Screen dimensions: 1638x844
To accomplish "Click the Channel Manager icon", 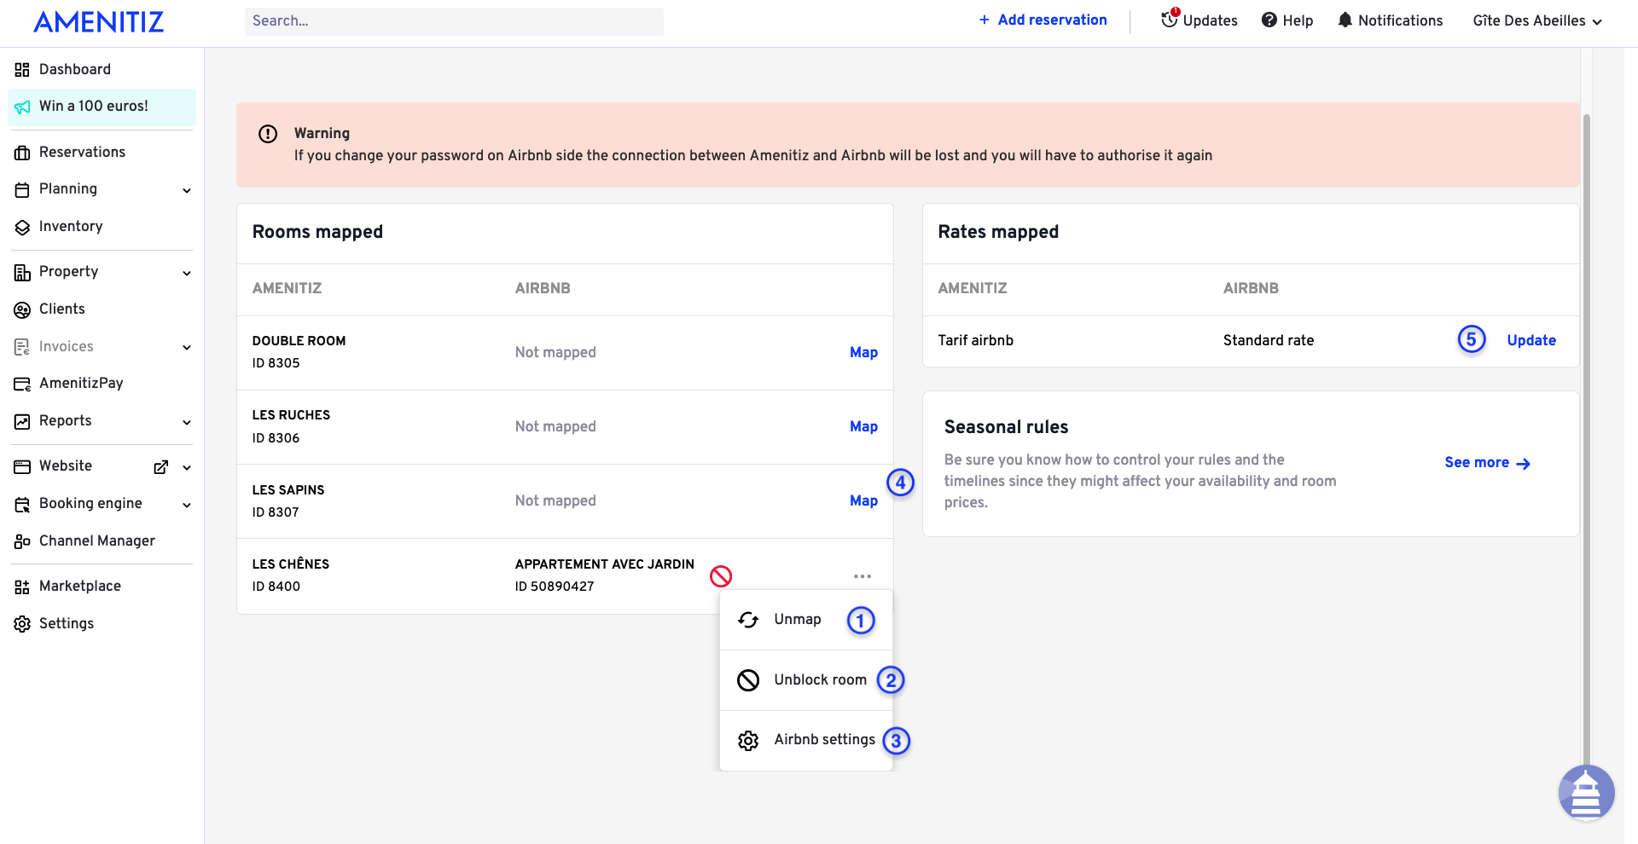I will [22, 541].
